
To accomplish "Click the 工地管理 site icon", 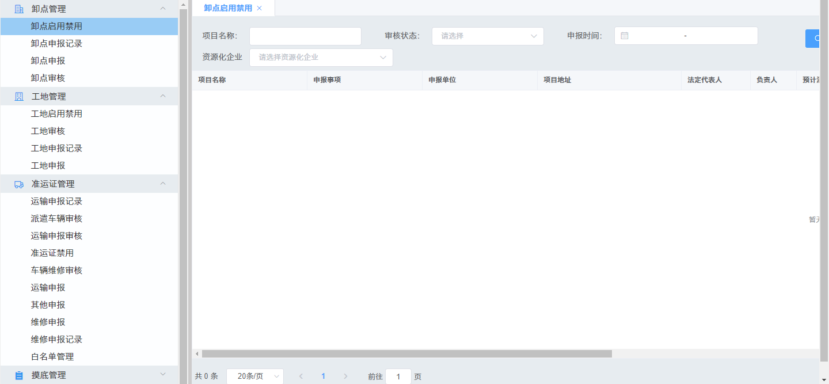I will click(x=19, y=97).
